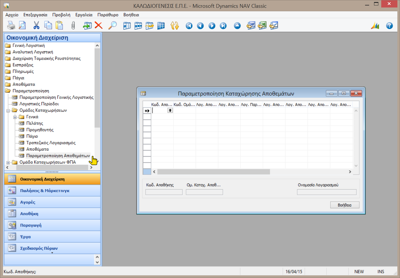Open the Αρχείο menu
This screenshot has width=400, height=278.
[x=12, y=15]
